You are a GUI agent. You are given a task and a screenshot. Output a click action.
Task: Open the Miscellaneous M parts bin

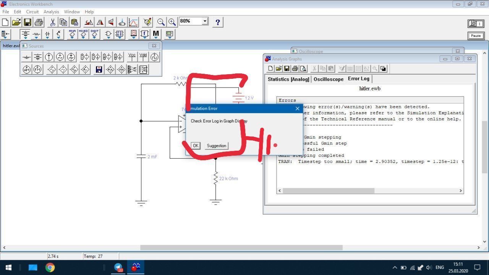point(155,34)
